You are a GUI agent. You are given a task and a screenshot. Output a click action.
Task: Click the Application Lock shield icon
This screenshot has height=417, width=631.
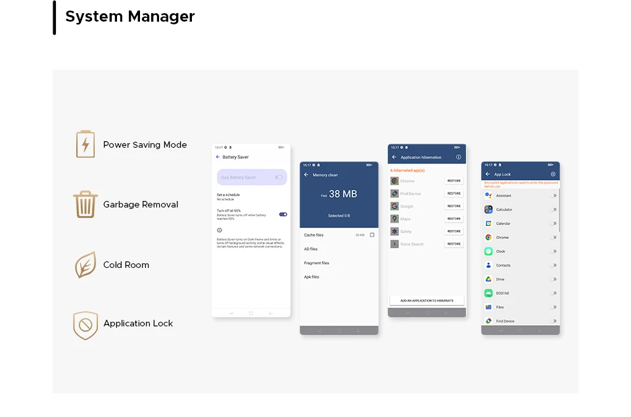point(85,324)
